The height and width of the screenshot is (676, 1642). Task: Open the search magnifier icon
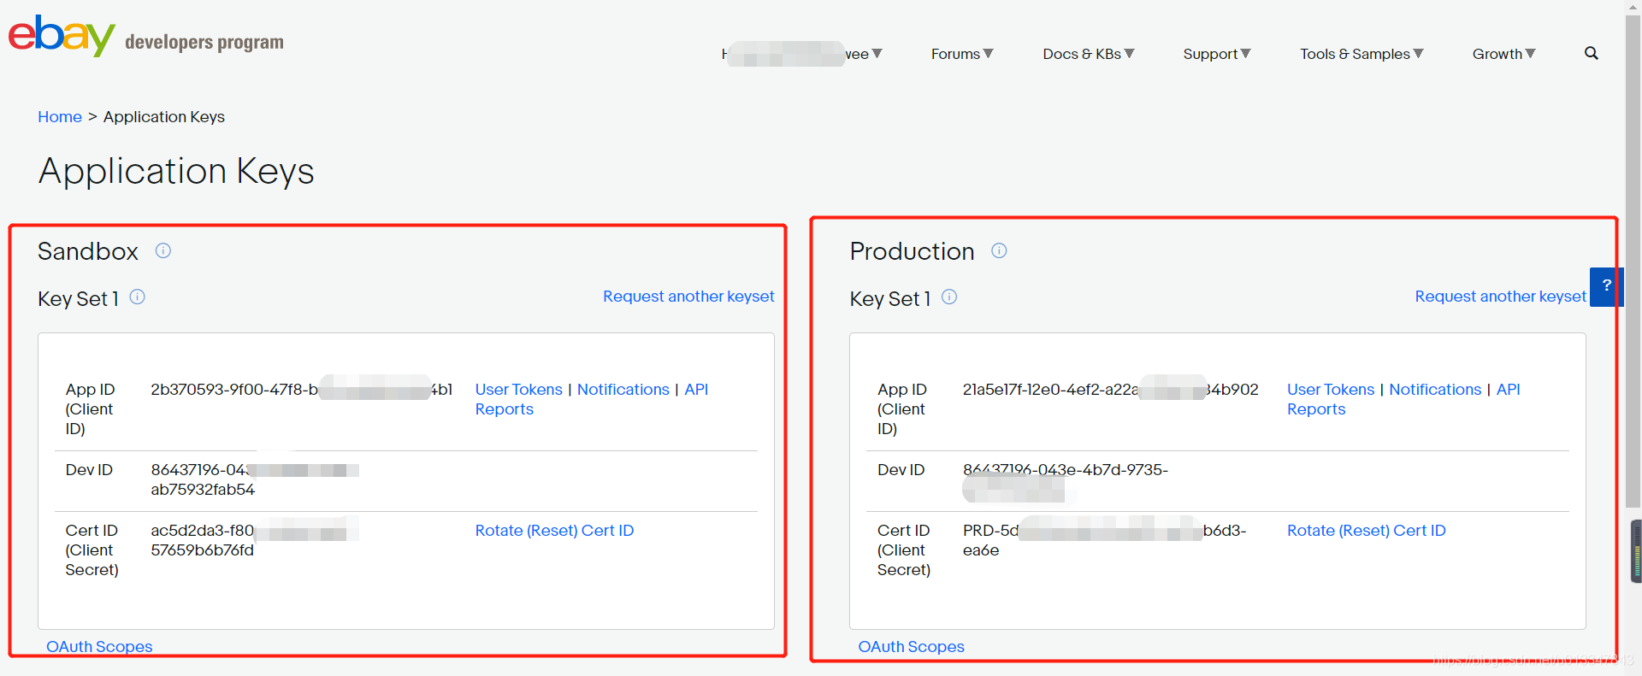1591,53
